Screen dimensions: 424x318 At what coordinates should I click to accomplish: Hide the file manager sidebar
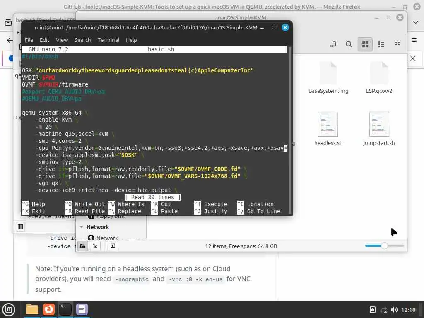(x=113, y=246)
